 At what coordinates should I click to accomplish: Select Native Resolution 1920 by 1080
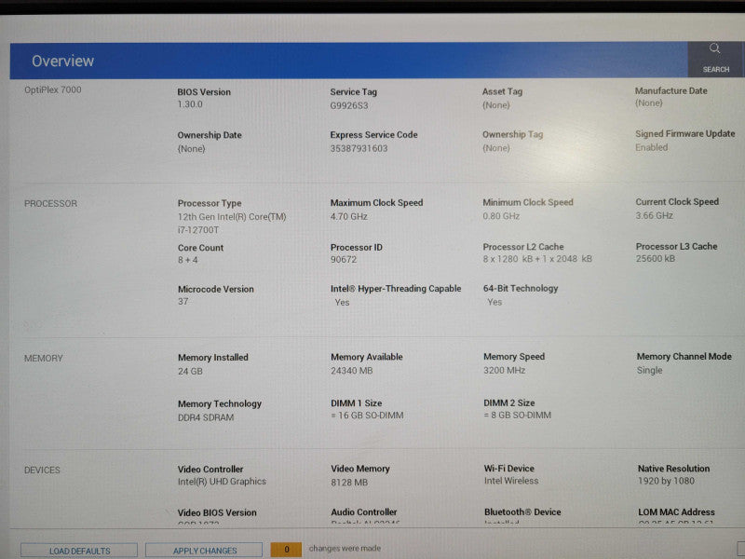[666, 481]
